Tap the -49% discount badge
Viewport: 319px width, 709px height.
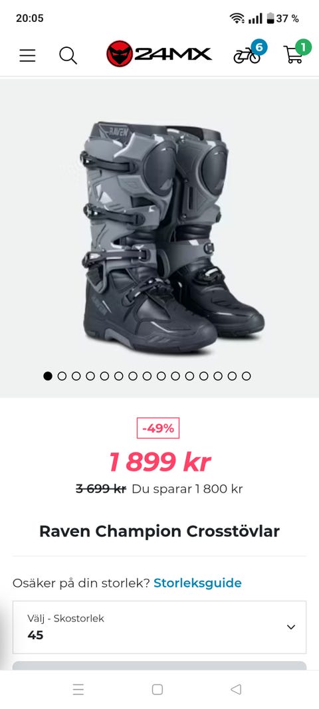[158, 428]
